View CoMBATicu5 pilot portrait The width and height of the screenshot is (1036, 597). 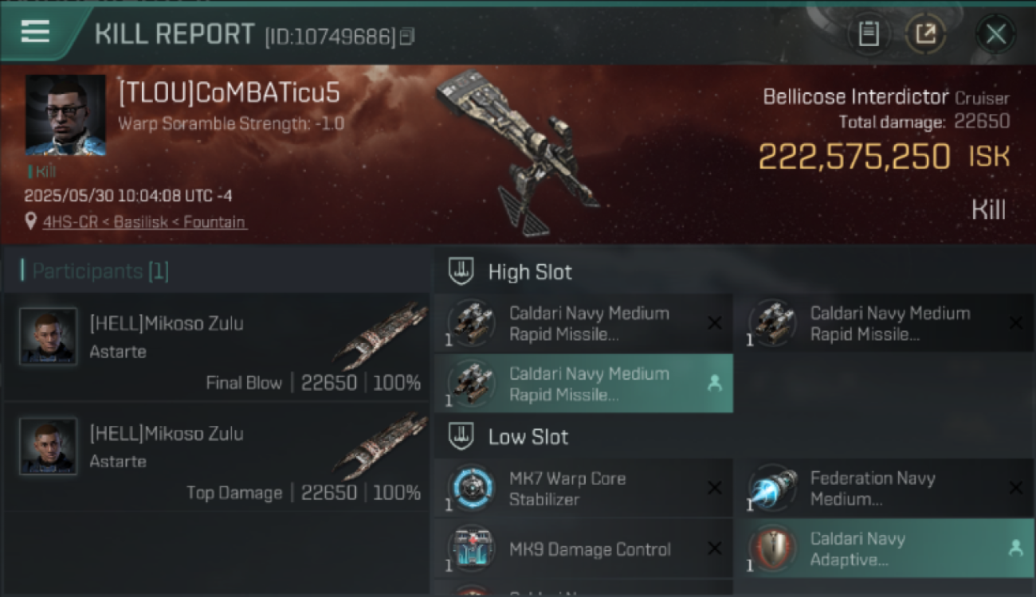pos(65,115)
